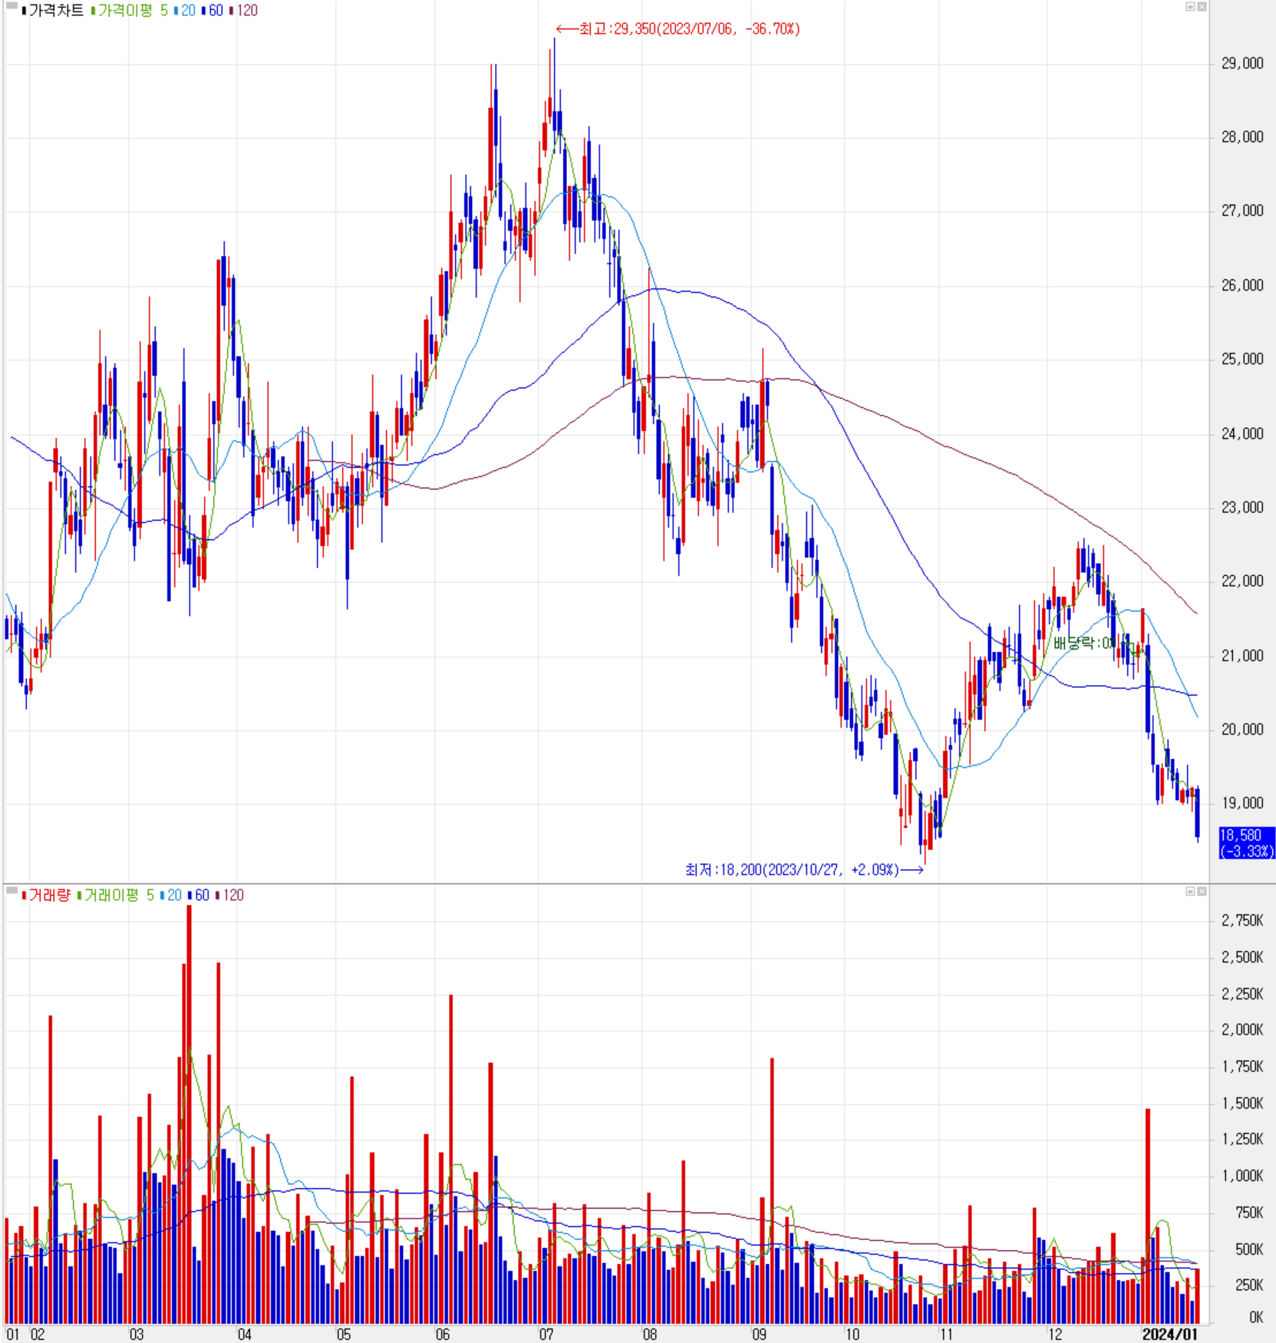Click the 06 month date axis label
1276x1343 pixels.
coord(443,1335)
